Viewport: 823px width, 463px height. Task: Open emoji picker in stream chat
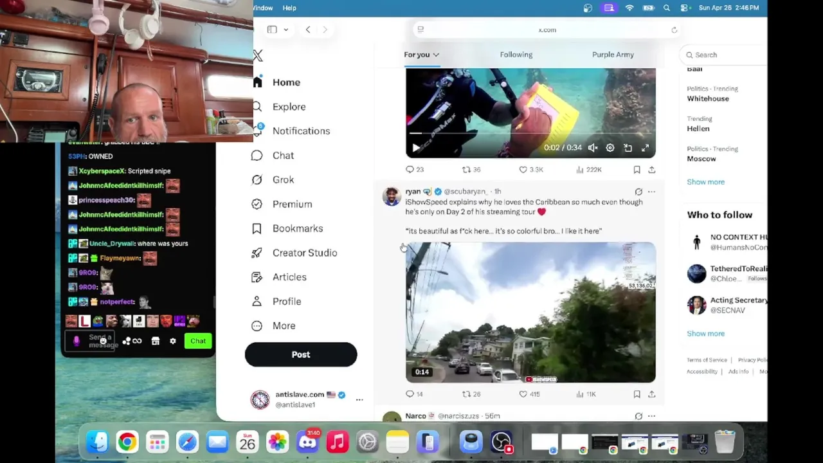point(102,341)
